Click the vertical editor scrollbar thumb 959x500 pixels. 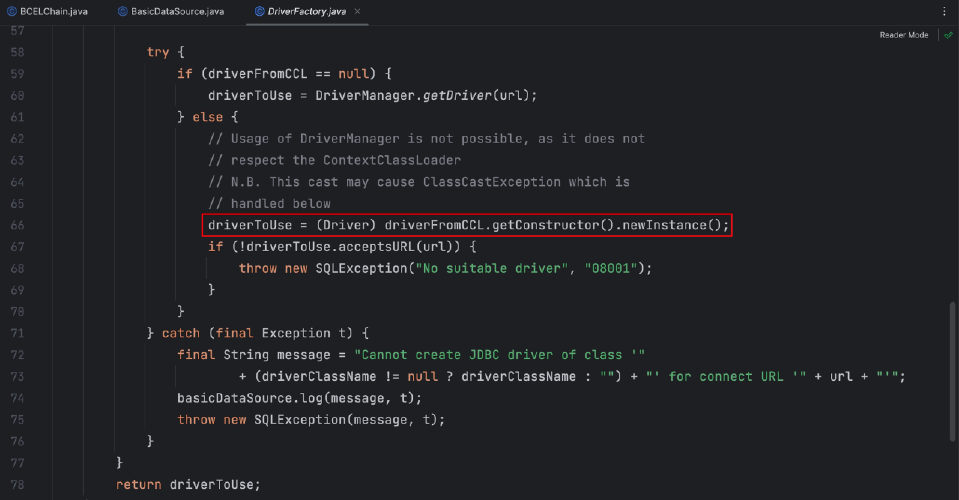[x=953, y=371]
